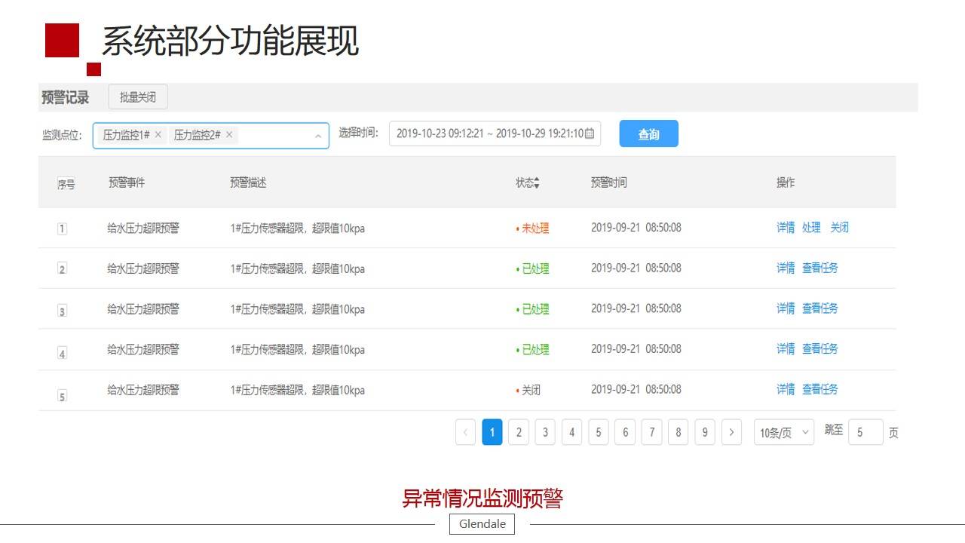Click the 批量关闭 button
Image resolution: width=965 pixels, height=543 pixels.
[138, 97]
